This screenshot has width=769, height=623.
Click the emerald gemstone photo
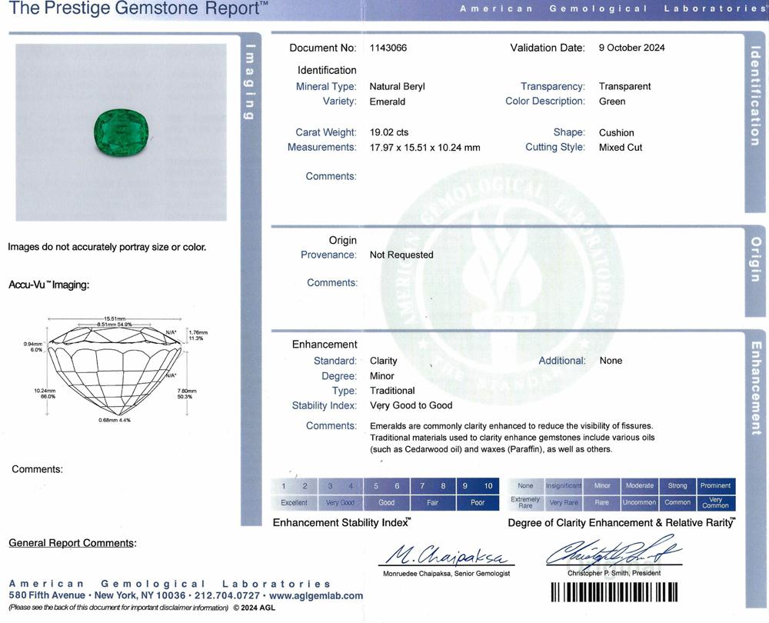[122, 132]
